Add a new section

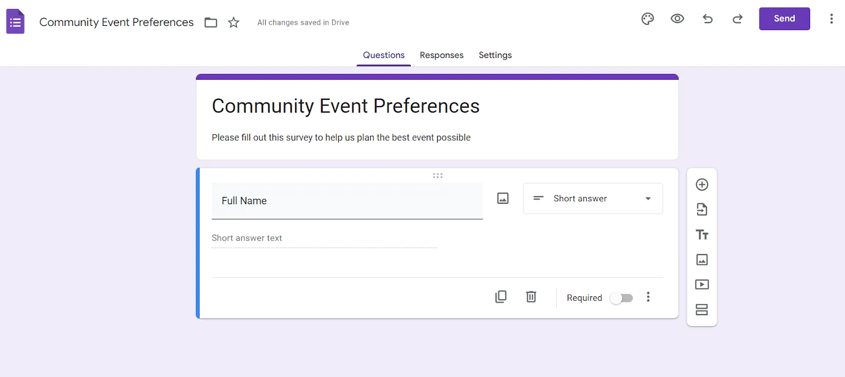[x=702, y=309]
